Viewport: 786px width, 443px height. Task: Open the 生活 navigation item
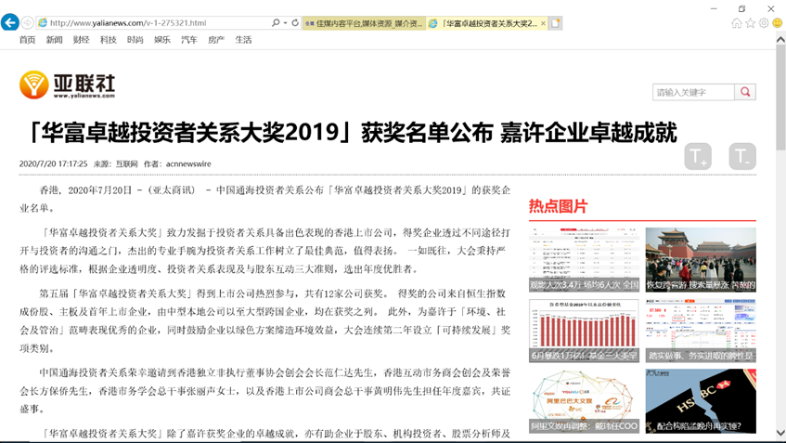(x=243, y=40)
